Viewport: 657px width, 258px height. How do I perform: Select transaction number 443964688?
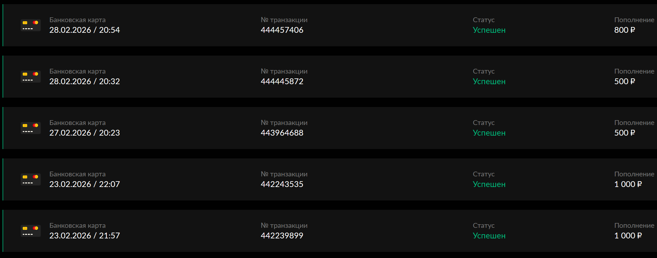click(282, 133)
